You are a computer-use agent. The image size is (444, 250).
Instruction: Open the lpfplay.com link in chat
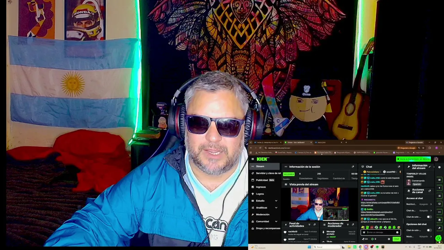click(380, 204)
